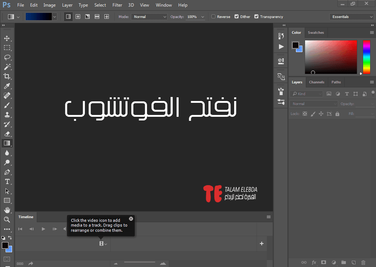Select the Clone Stamp tool

coord(7,115)
